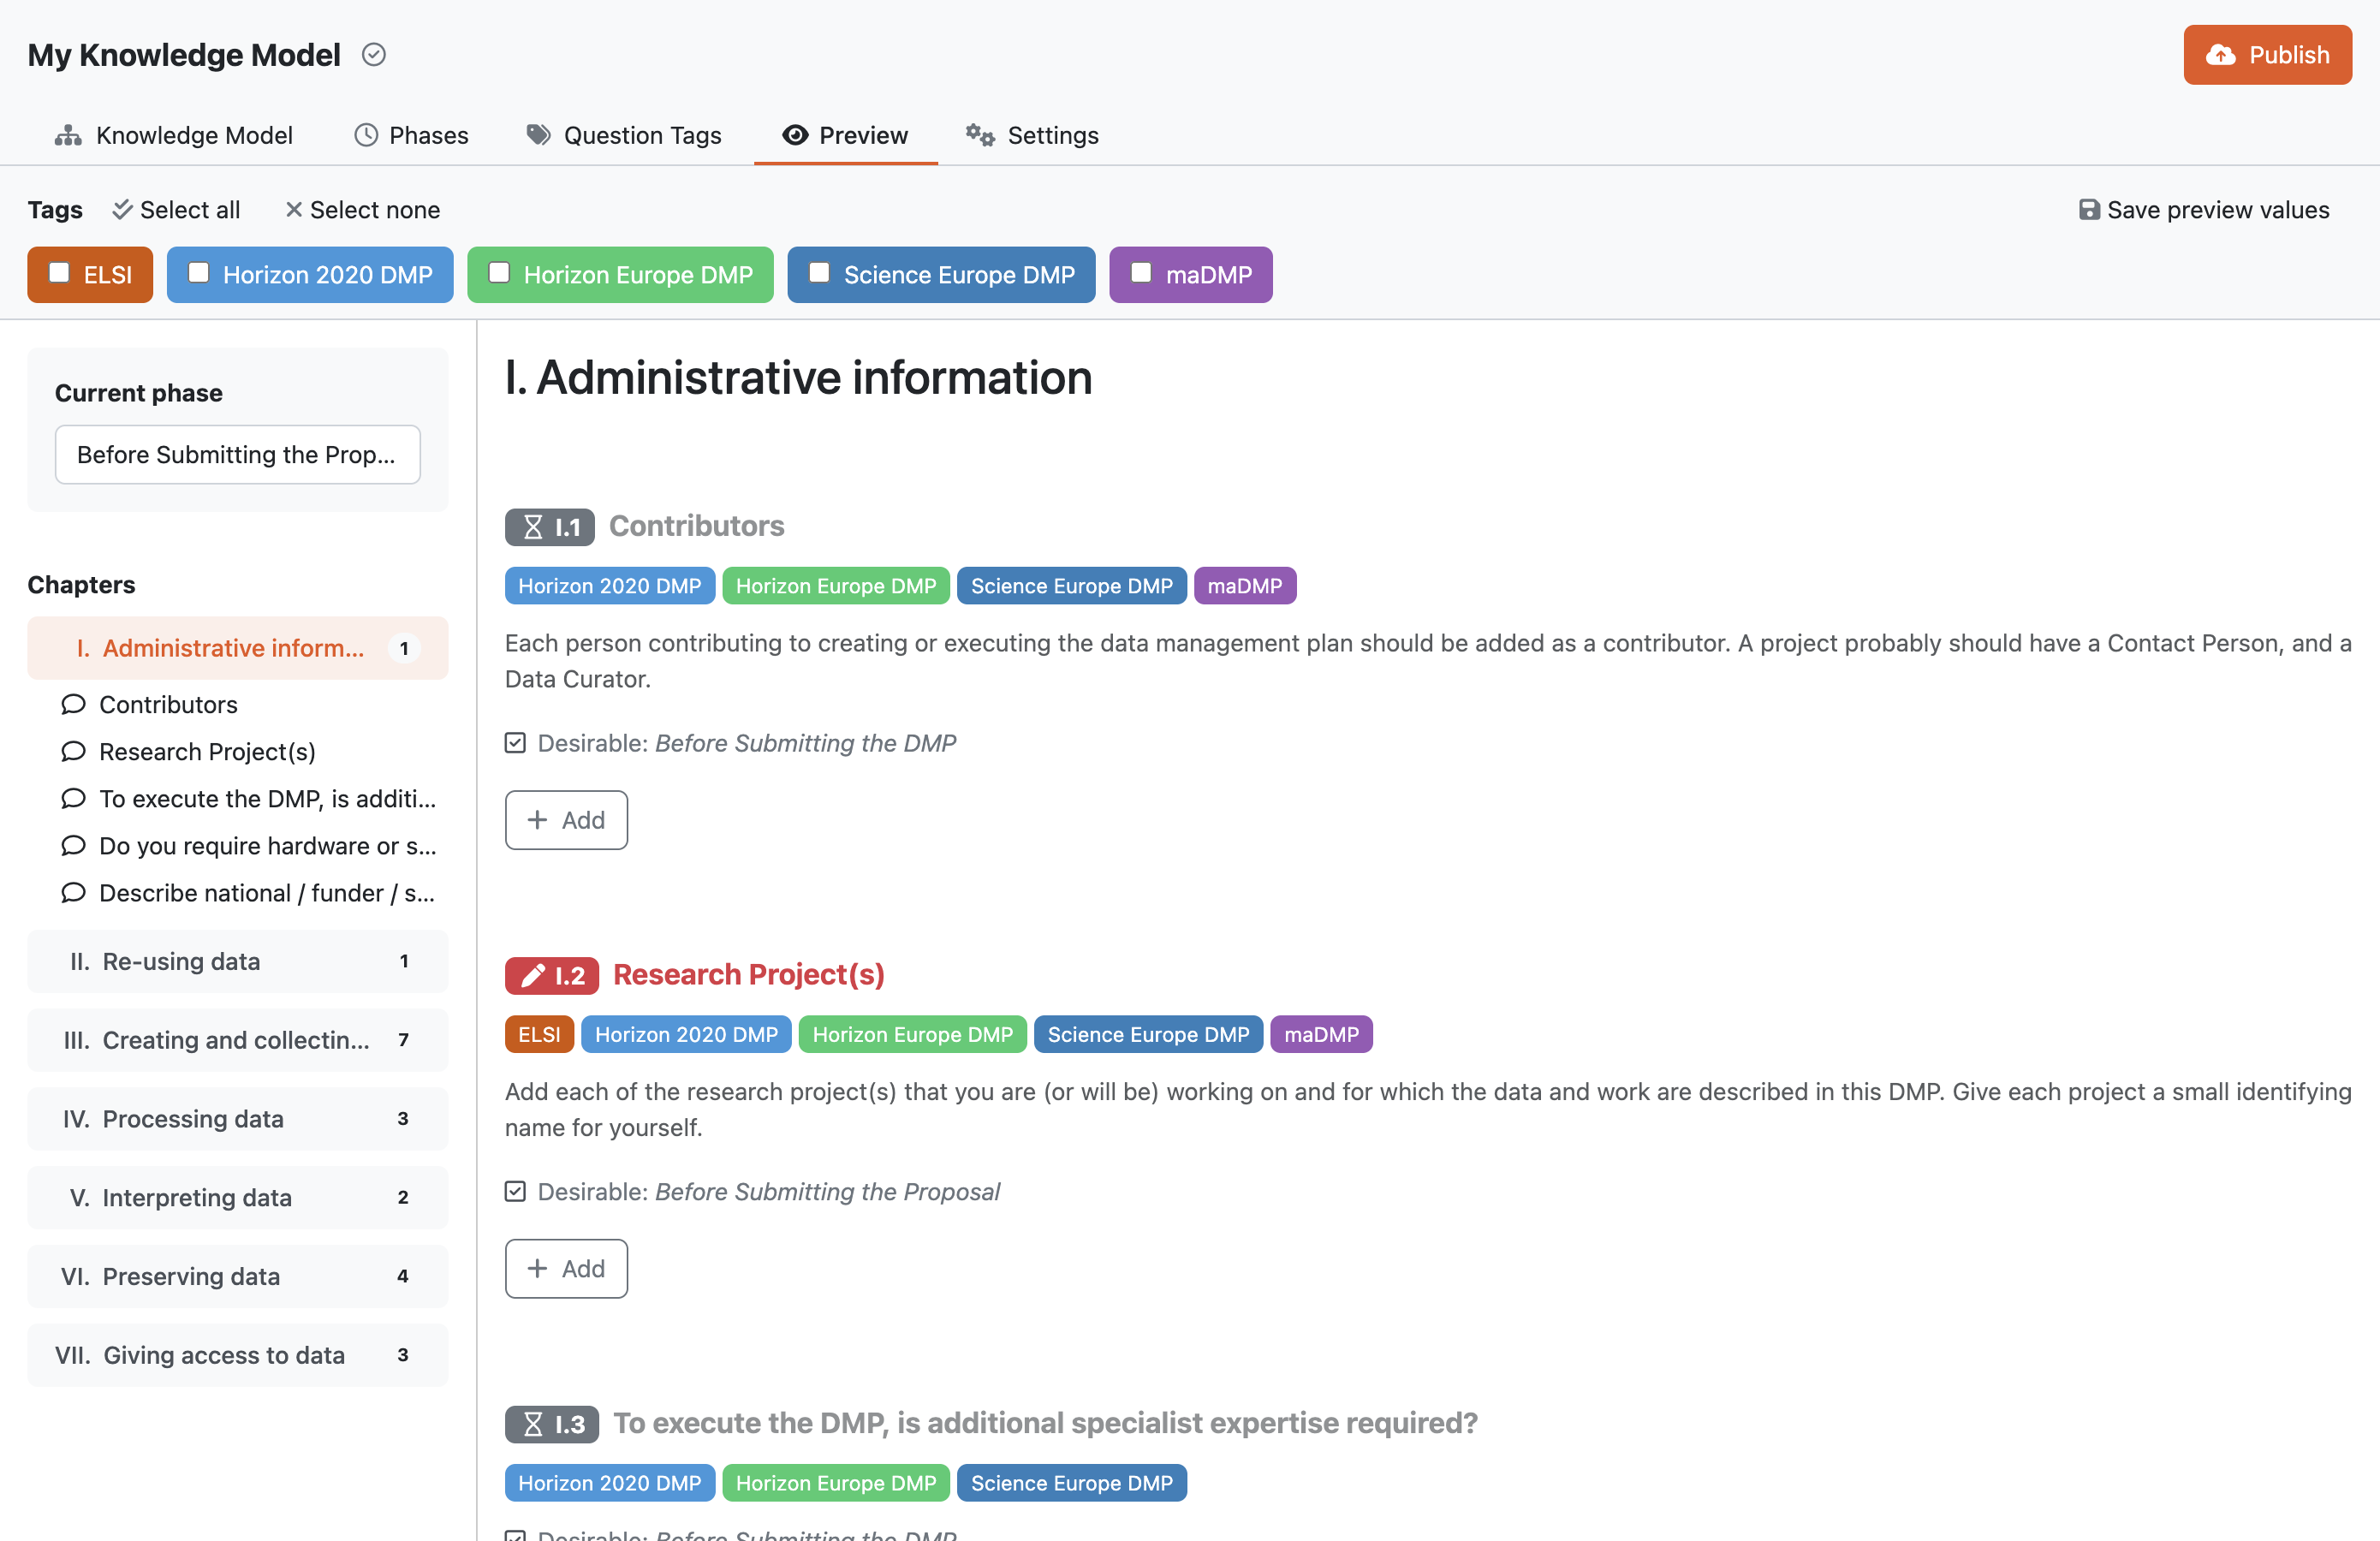Click the bubble icon beside To execute the DMP

click(73, 799)
